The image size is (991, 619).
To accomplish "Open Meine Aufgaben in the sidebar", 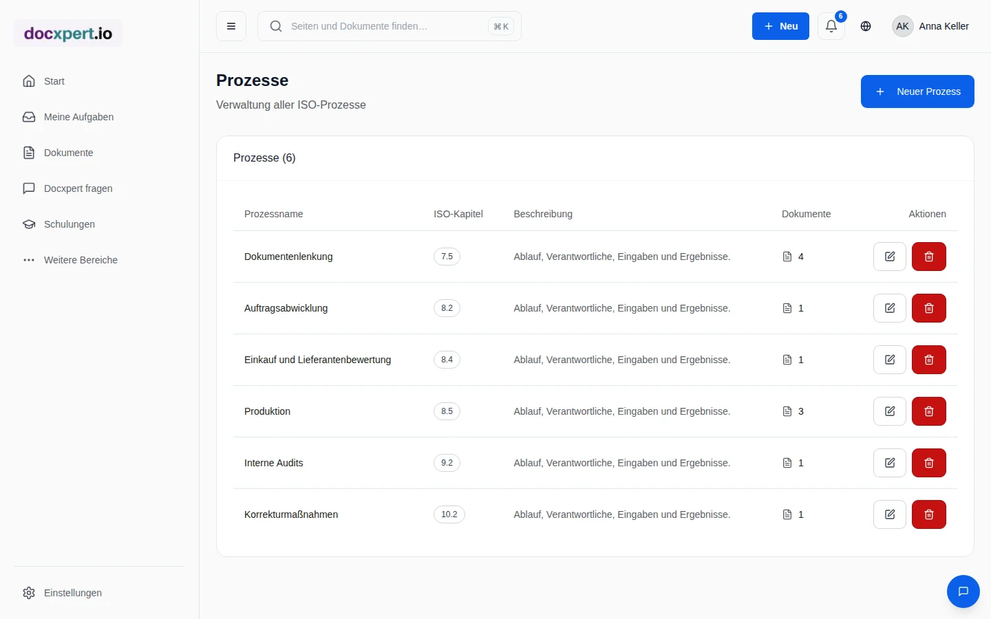I will click(x=99, y=117).
